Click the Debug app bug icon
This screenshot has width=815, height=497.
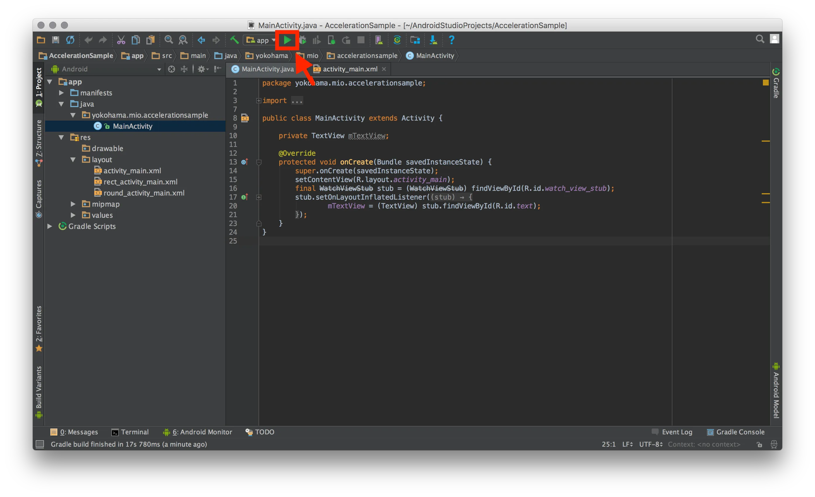point(303,40)
